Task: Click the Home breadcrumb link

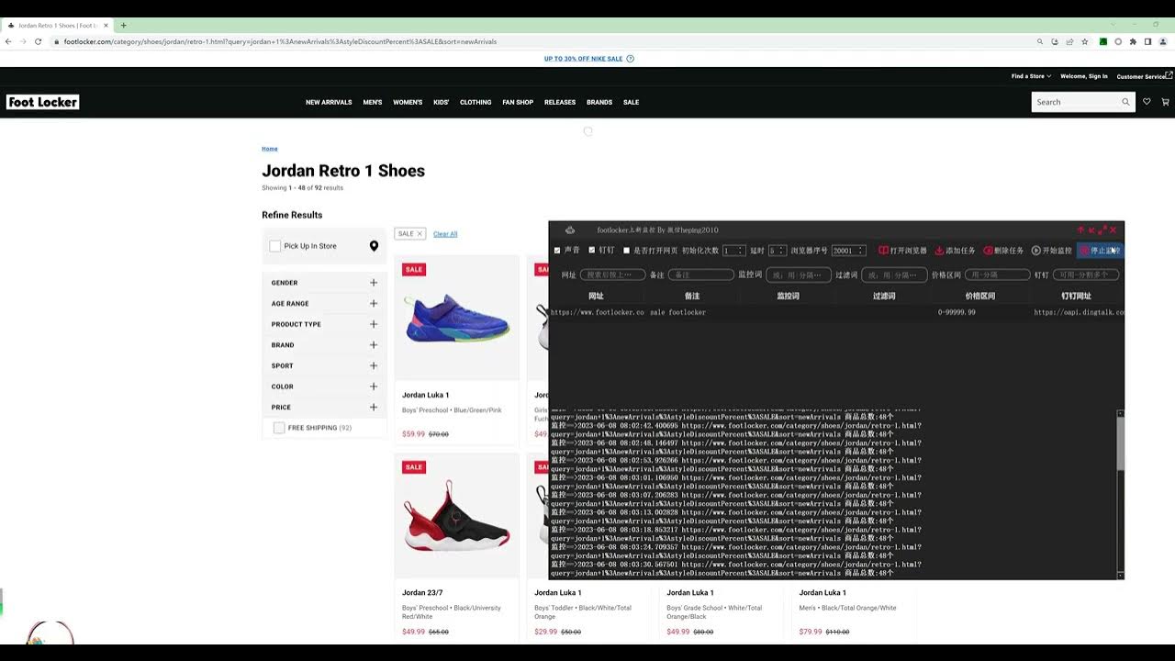Action: click(270, 149)
